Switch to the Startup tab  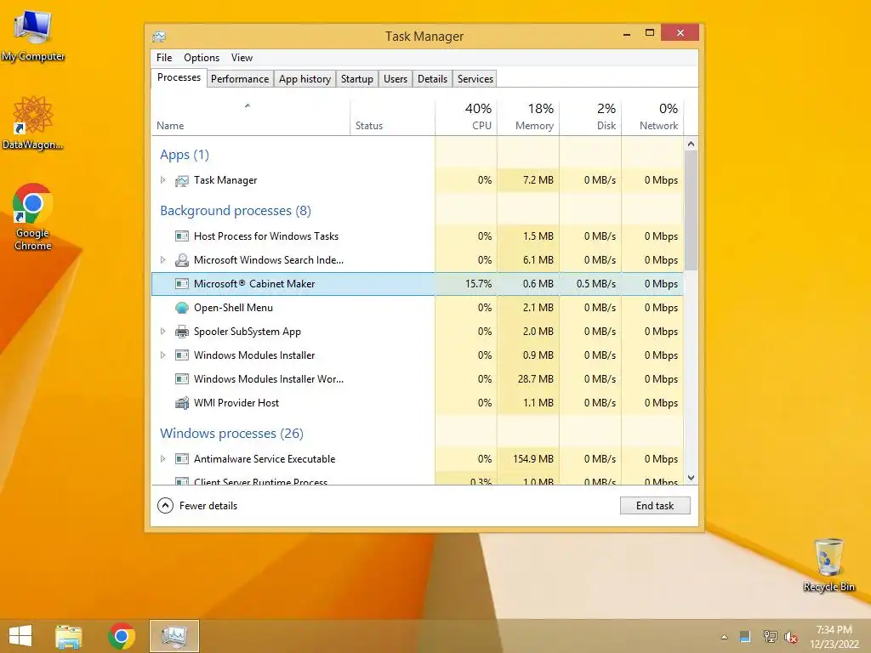tap(357, 79)
